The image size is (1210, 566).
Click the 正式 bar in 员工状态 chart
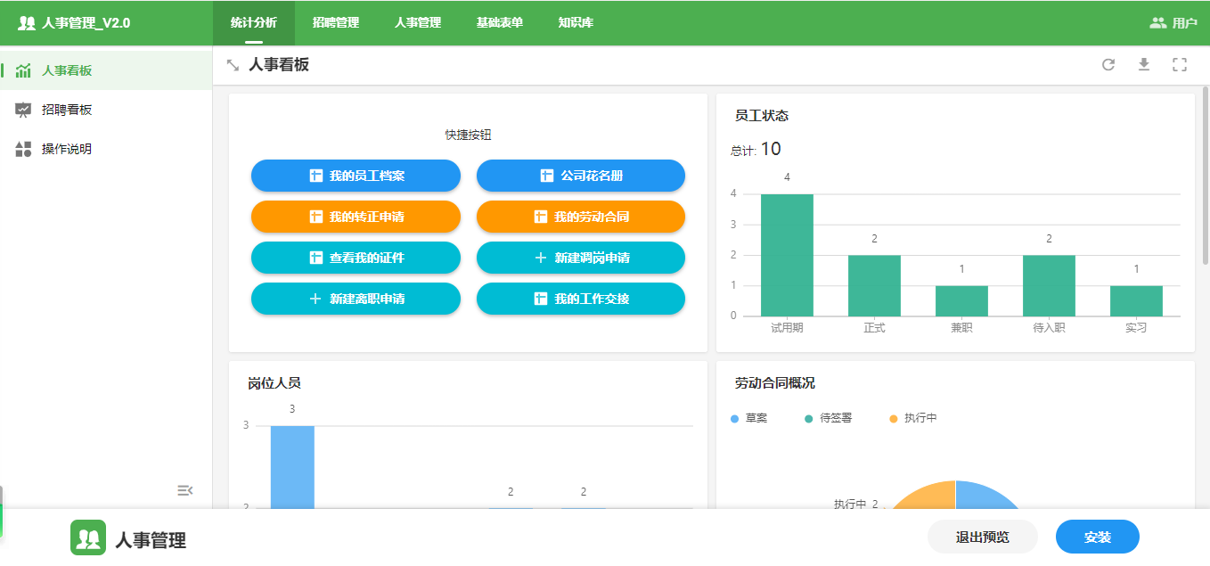[x=874, y=286]
